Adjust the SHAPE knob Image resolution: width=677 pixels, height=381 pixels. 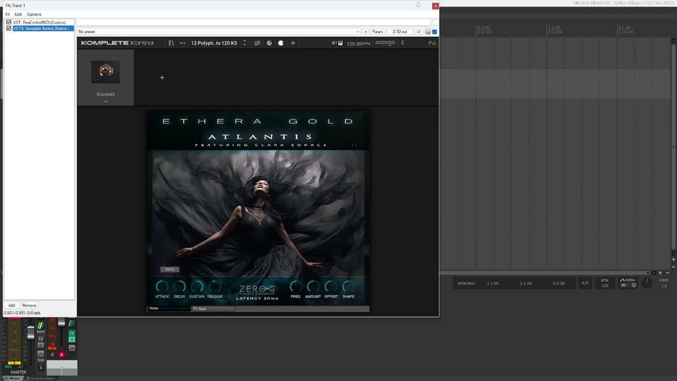click(349, 286)
